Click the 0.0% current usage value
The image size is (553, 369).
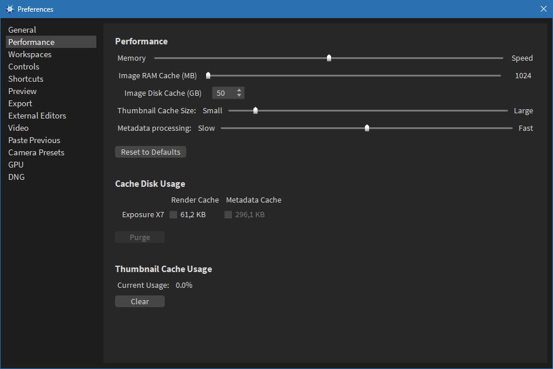tap(184, 285)
